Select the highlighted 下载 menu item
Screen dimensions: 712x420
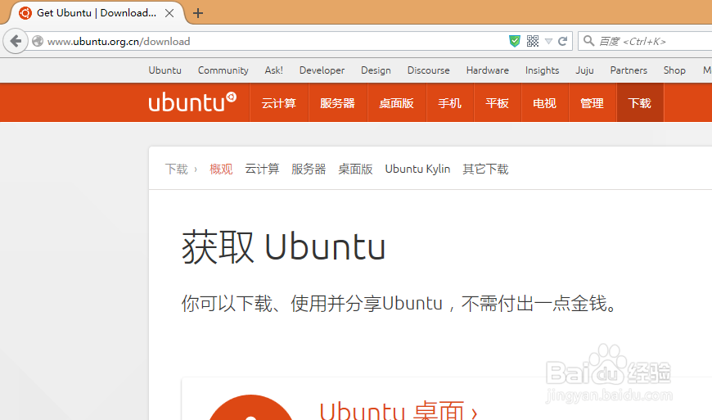pos(640,103)
